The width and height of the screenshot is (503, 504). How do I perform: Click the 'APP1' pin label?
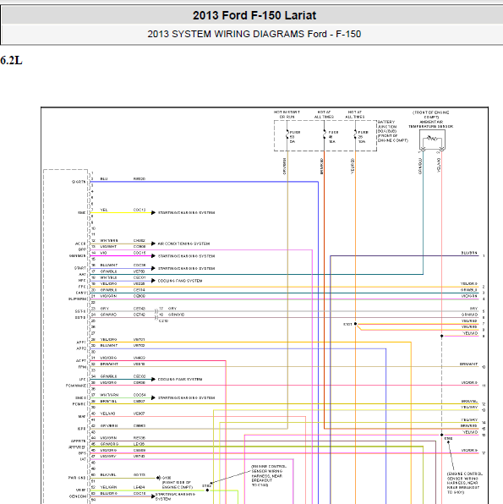tap(81, 342)
